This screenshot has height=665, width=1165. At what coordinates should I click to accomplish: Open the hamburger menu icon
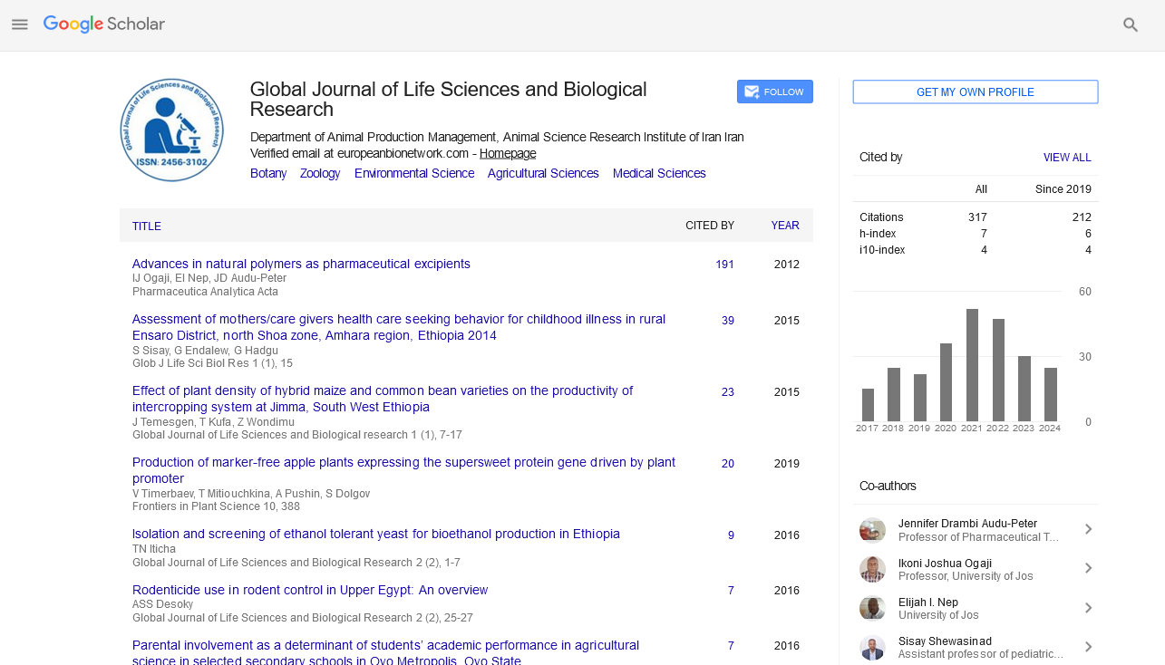20,24
